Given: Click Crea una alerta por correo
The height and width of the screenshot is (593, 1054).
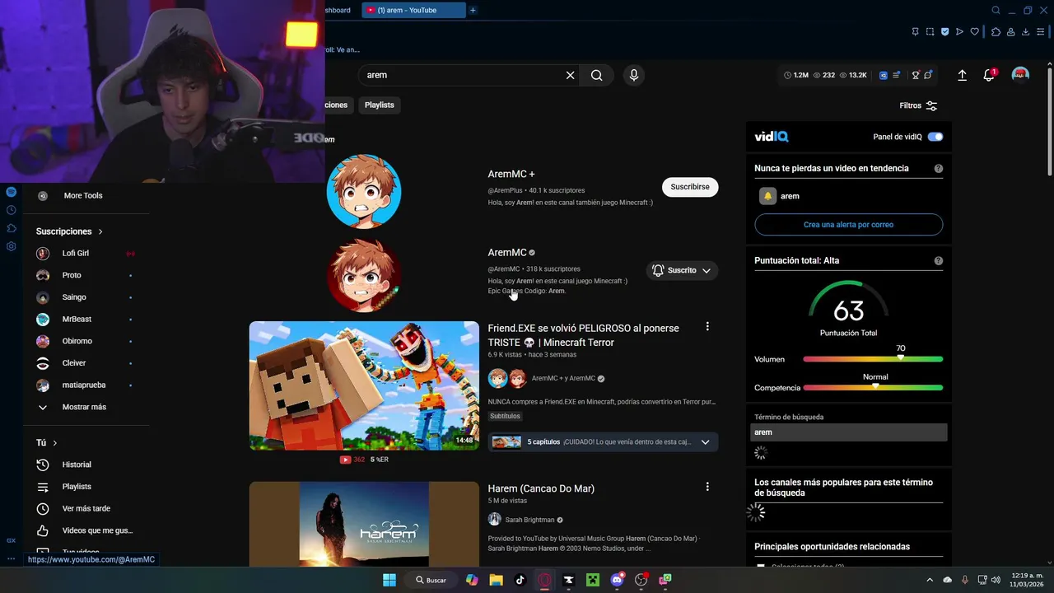Looking at the screenshot, I should tap(848, 225).
